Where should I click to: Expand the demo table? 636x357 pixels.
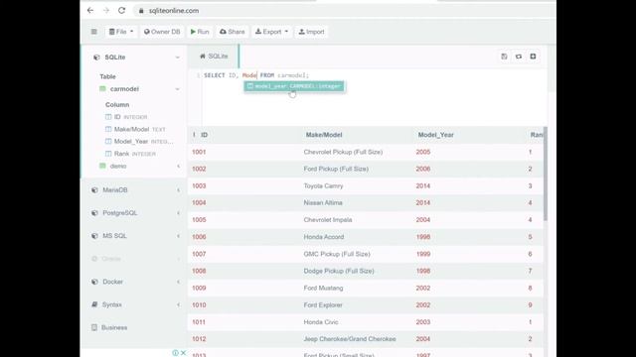click(x=178, y=166)
